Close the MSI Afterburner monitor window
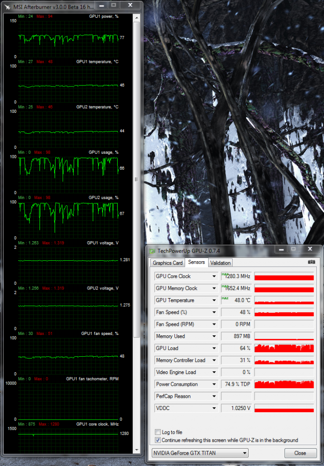This screenshot has width=324, height=466. 130,5
